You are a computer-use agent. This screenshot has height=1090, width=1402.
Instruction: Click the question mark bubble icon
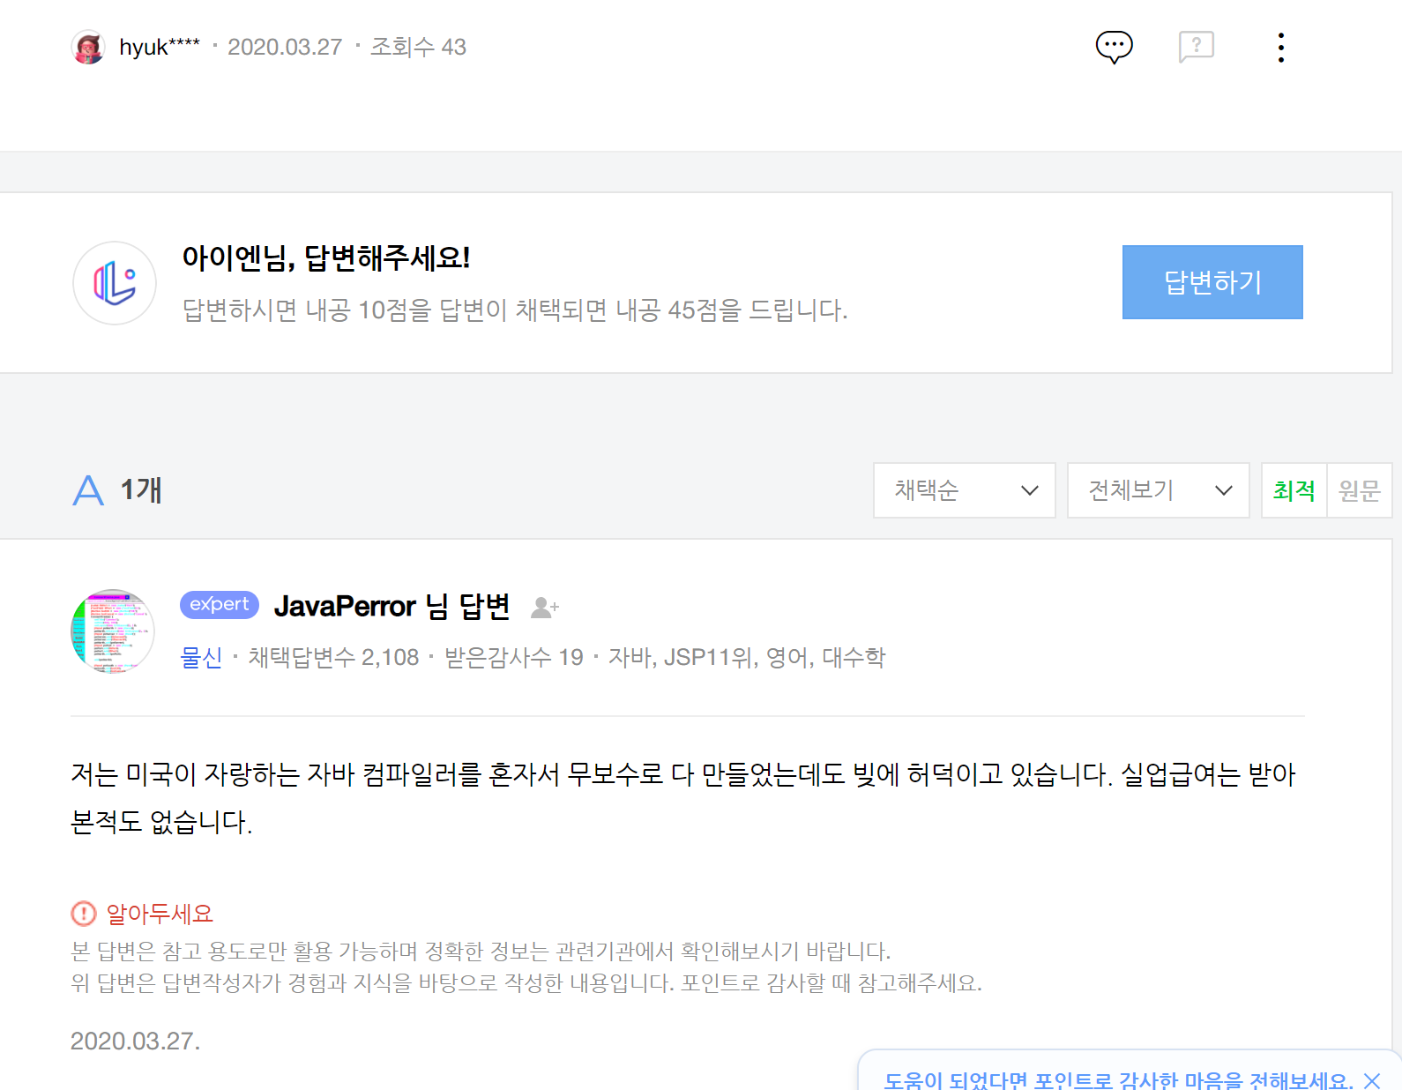click(1196, 47)
